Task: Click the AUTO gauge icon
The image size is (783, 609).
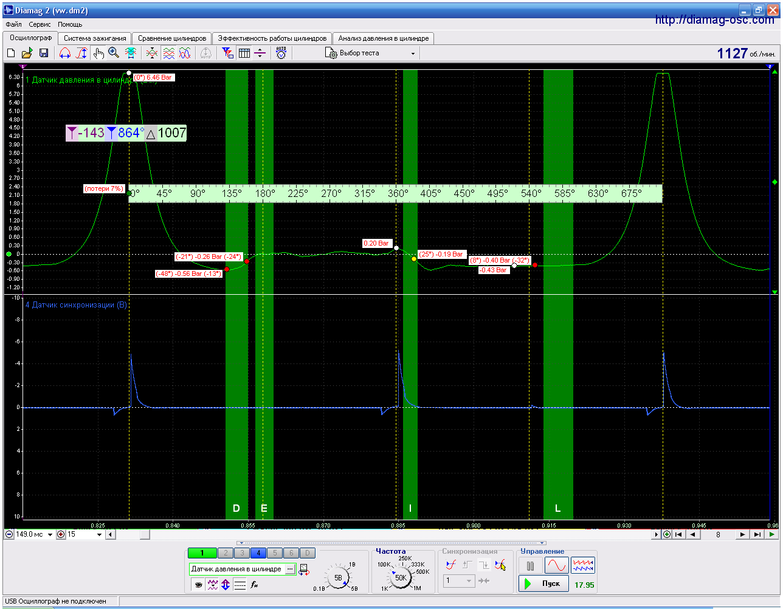Action: pyautogui.click(x=281, y=53)
